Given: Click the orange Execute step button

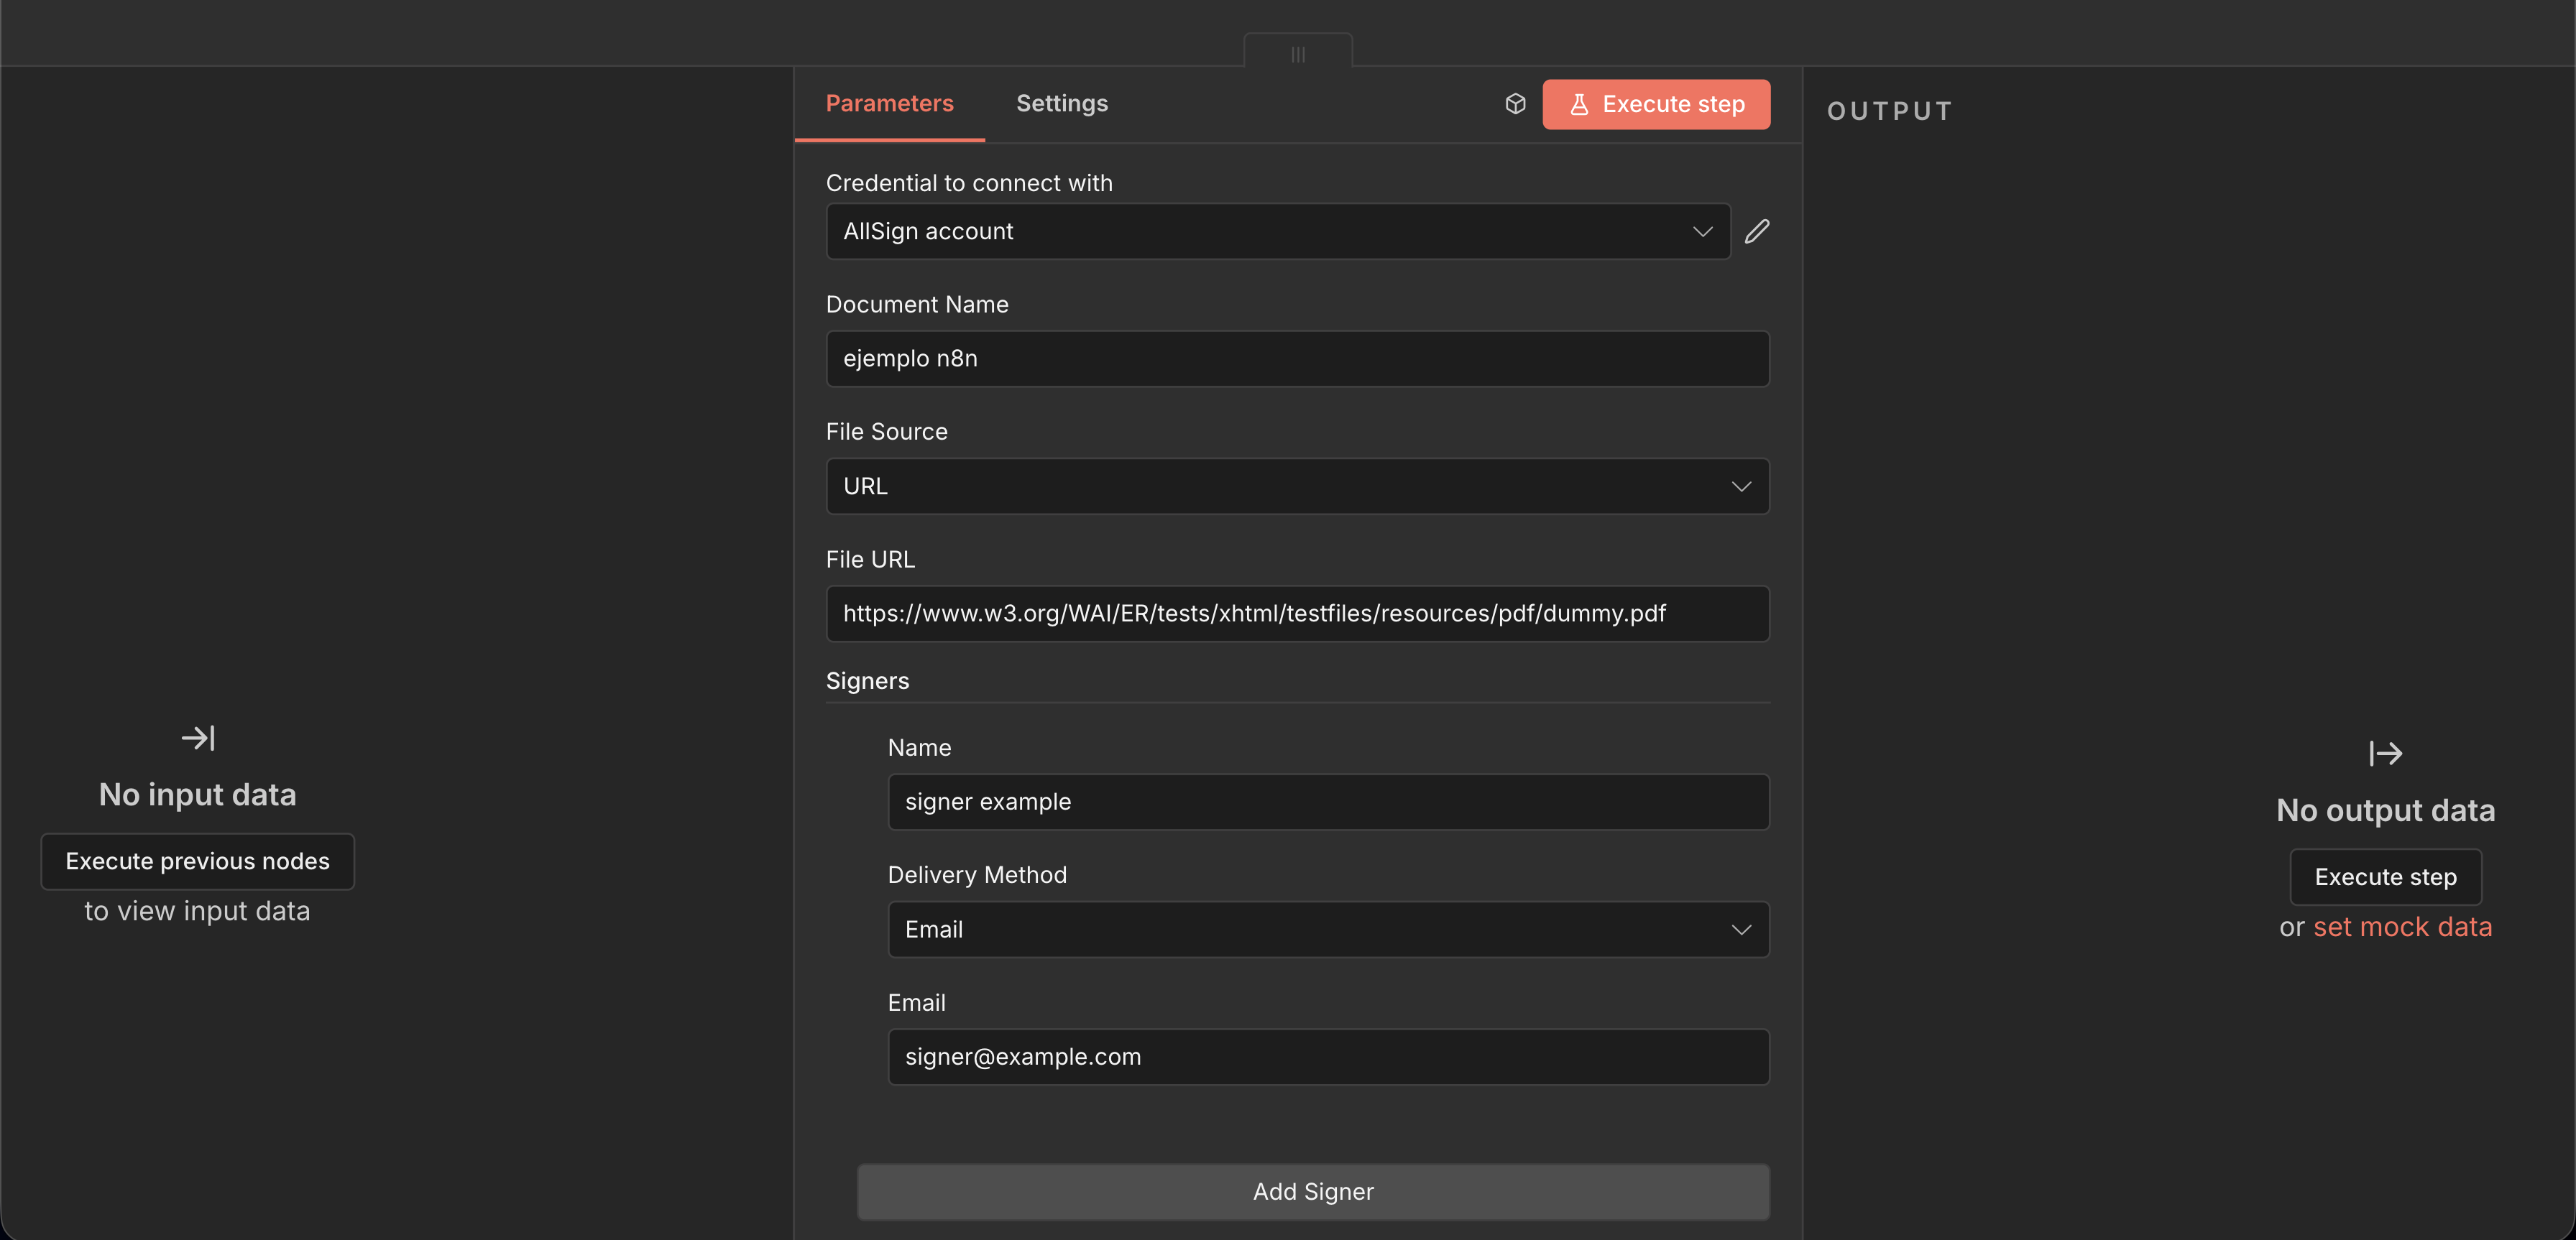Looking at the screenshot, I should point(1656,104).
